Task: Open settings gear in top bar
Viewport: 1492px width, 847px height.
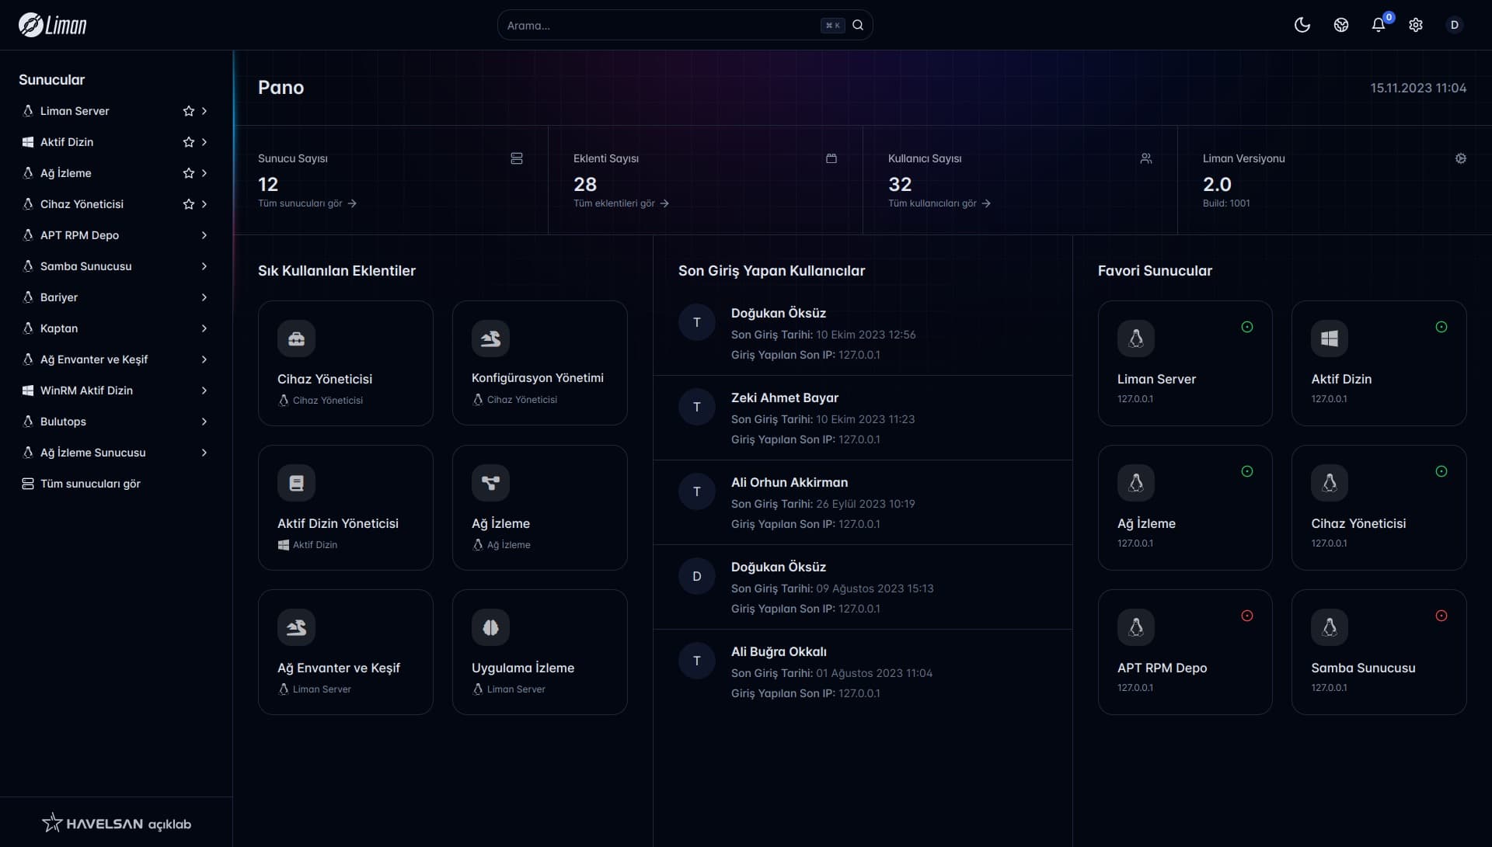Action: [x=1416, y=25]
